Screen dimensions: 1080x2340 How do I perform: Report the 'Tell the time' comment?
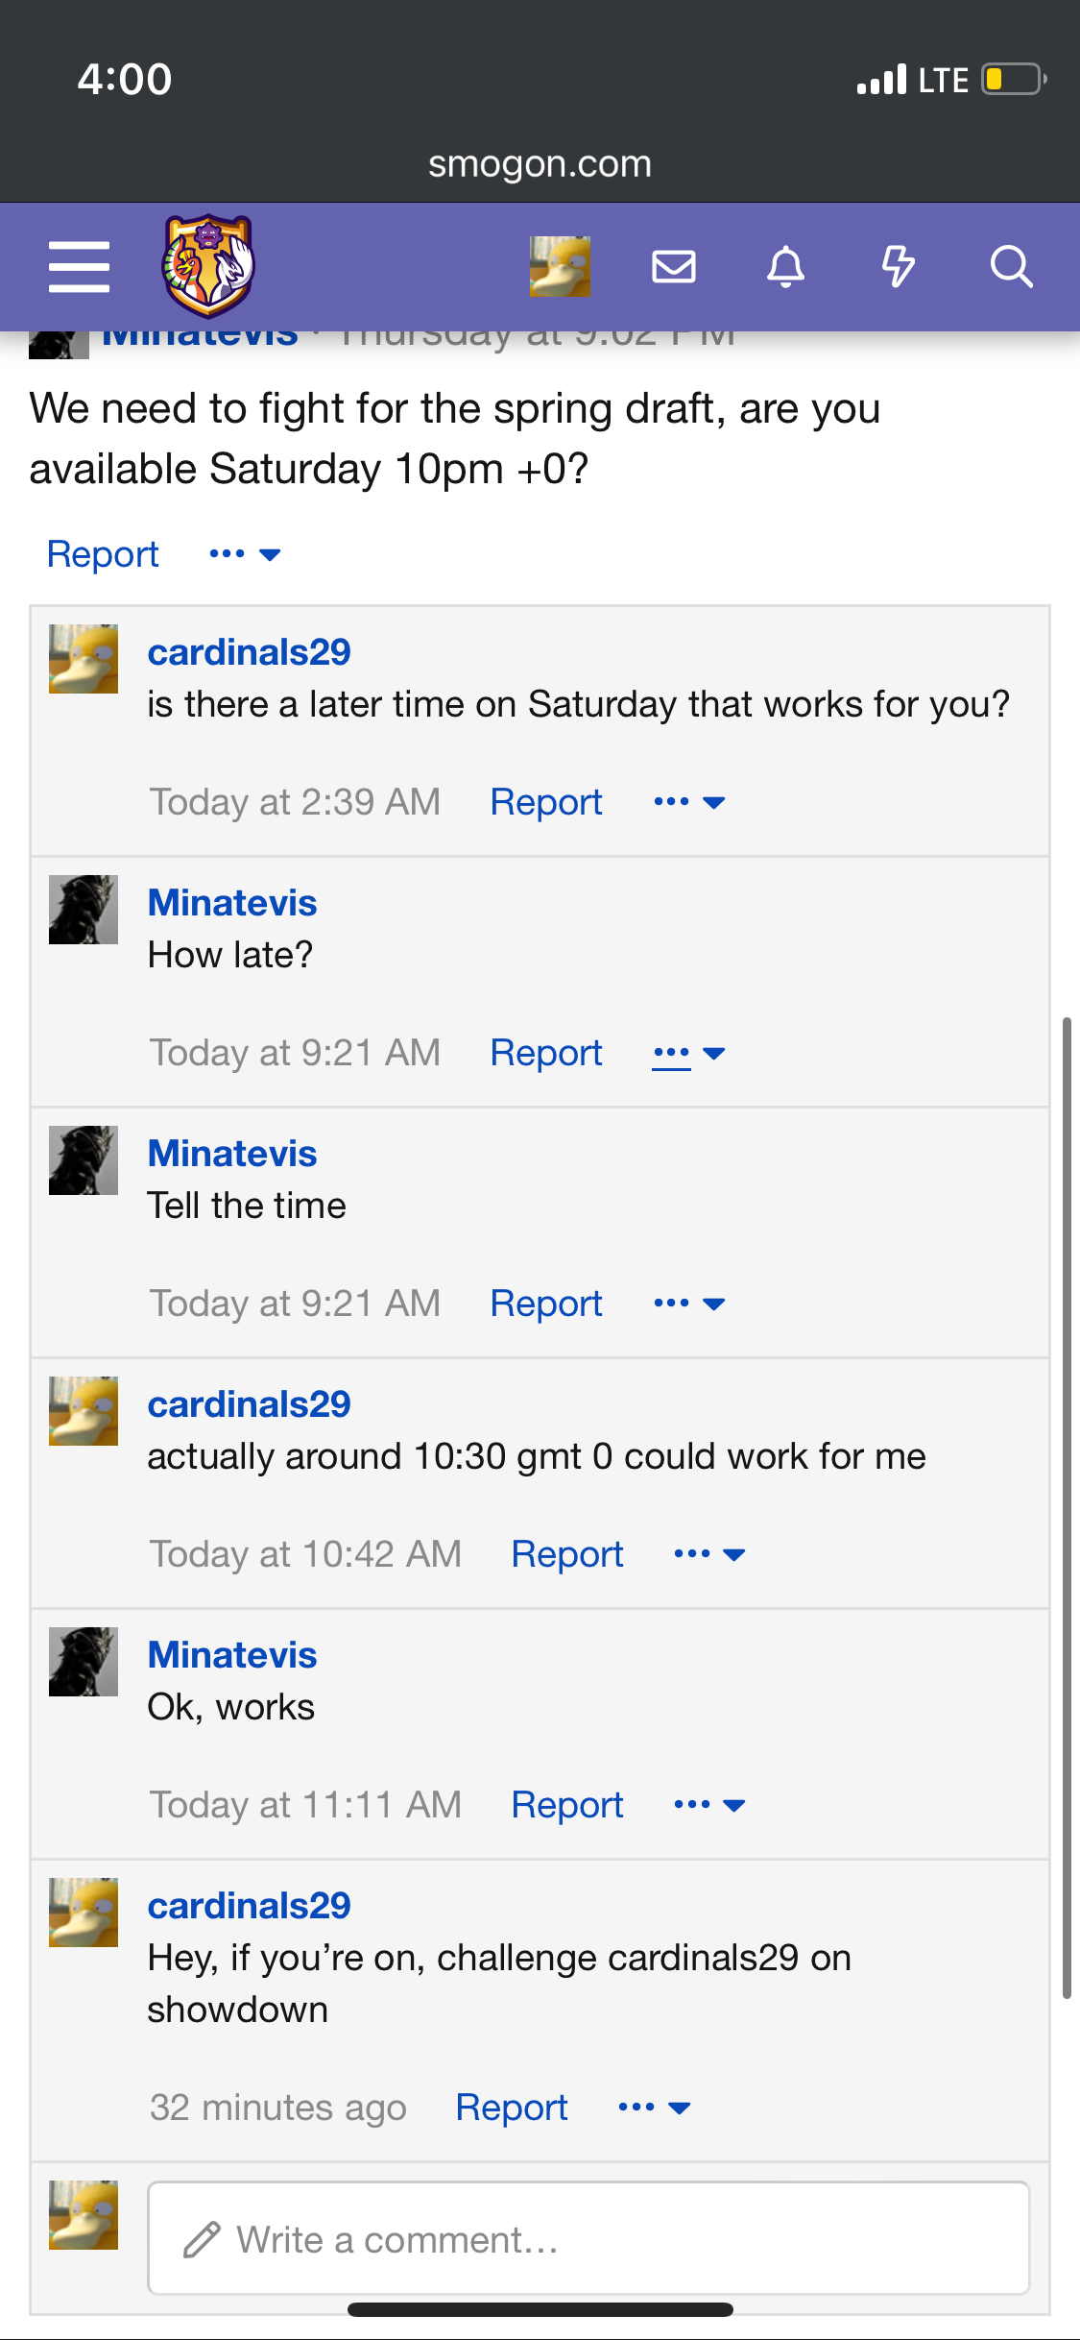point(546,1304)
